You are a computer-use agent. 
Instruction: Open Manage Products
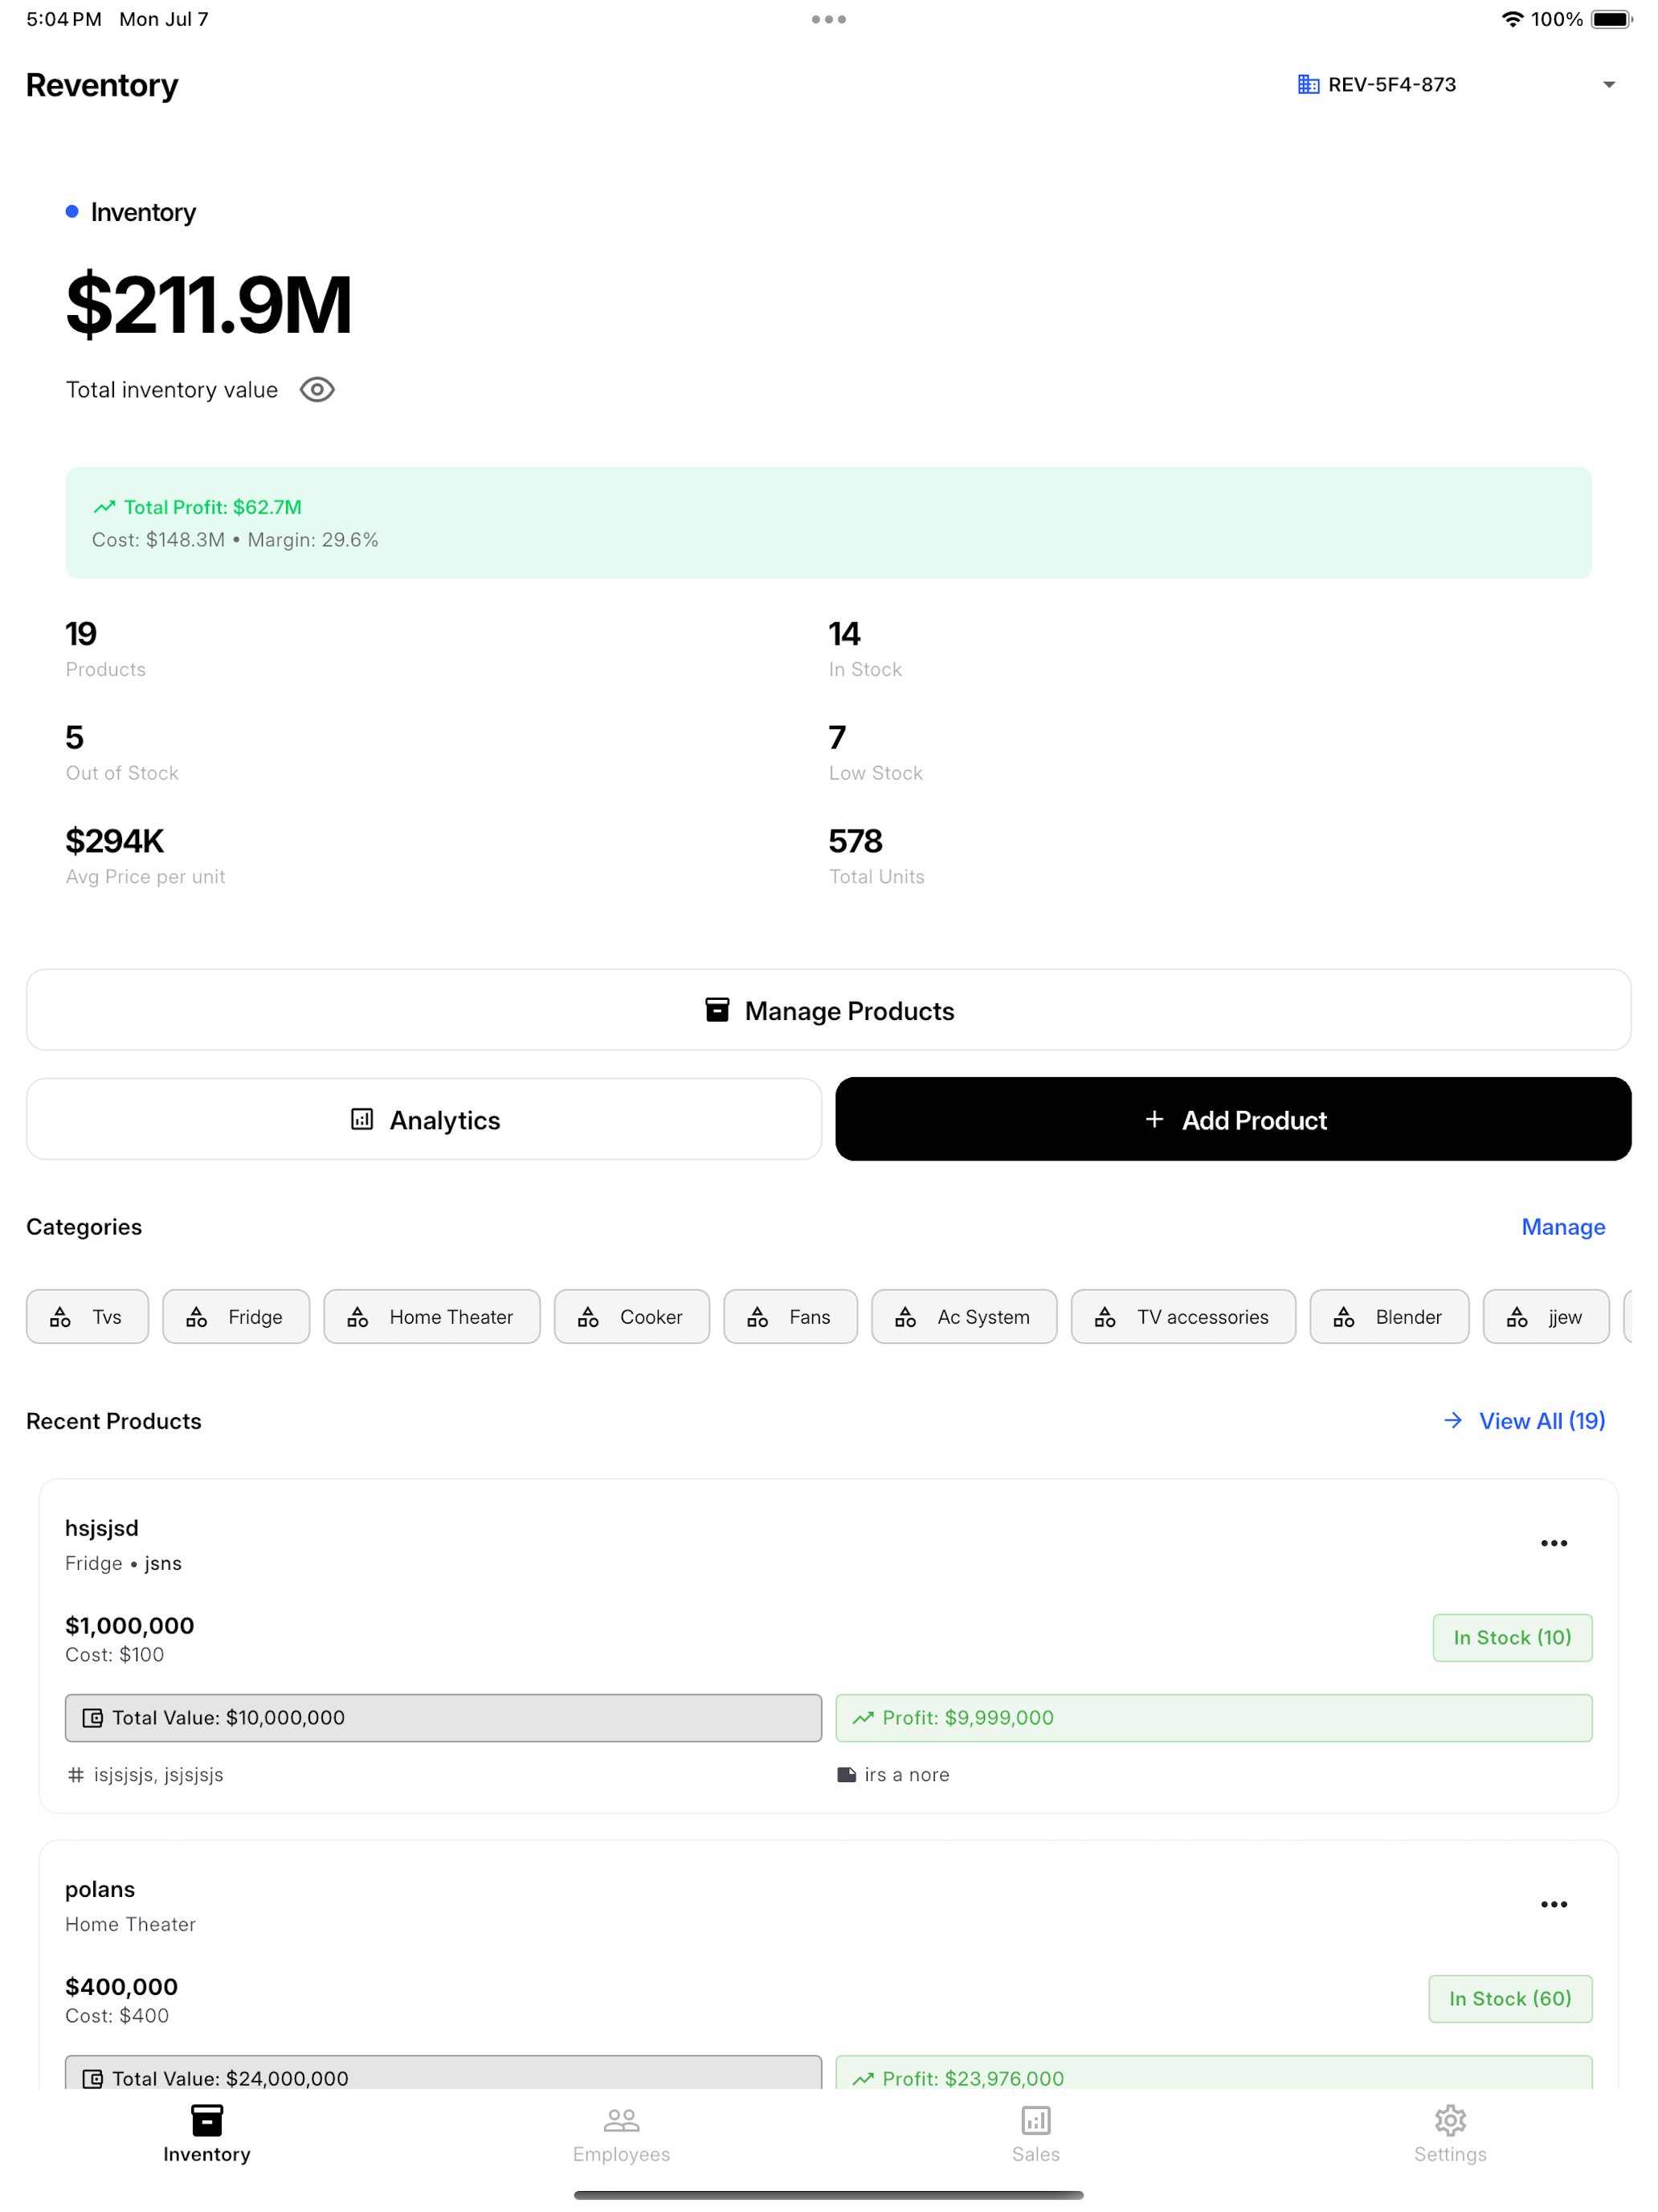click(x=828, y=1010)
